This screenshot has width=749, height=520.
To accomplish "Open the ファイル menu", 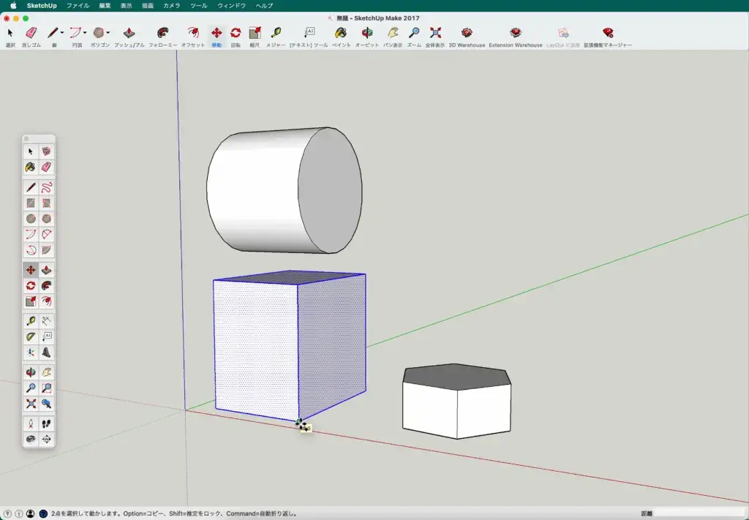I will click(x=78, y=6).
